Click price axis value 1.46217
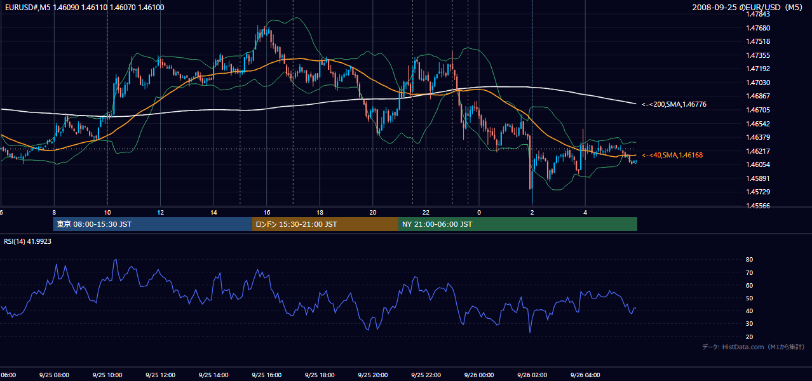Viewport: 812px width, 381px height. (x=757, y=151)
